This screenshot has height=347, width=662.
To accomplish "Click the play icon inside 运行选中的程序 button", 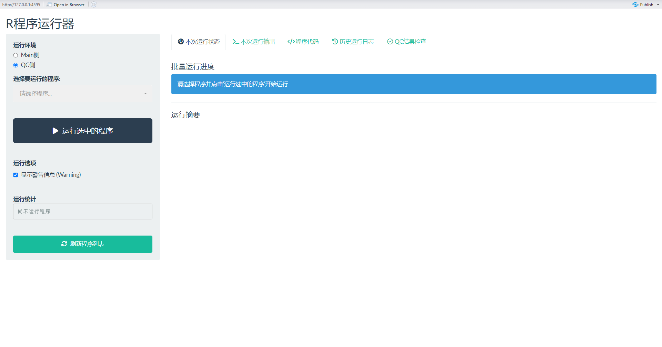I will [55, 131].
